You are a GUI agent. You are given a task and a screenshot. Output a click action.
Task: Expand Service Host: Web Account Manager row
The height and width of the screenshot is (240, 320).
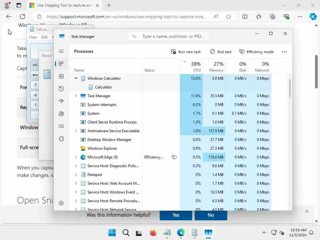[x=76, y=183]
